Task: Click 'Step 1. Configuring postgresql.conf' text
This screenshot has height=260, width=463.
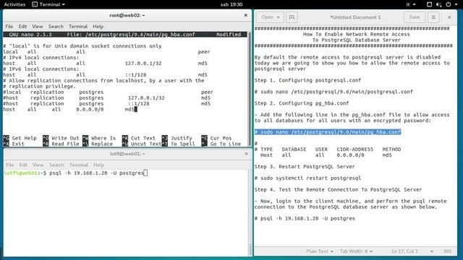Action: point(307,80)
